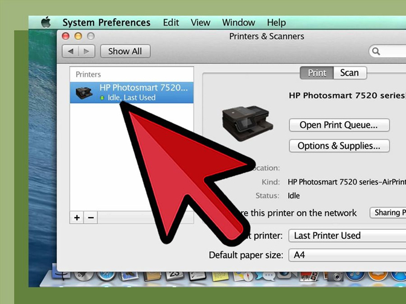The image size is (406, 304).
Task: Open the default printer dropdown
Action: [347, 236]
